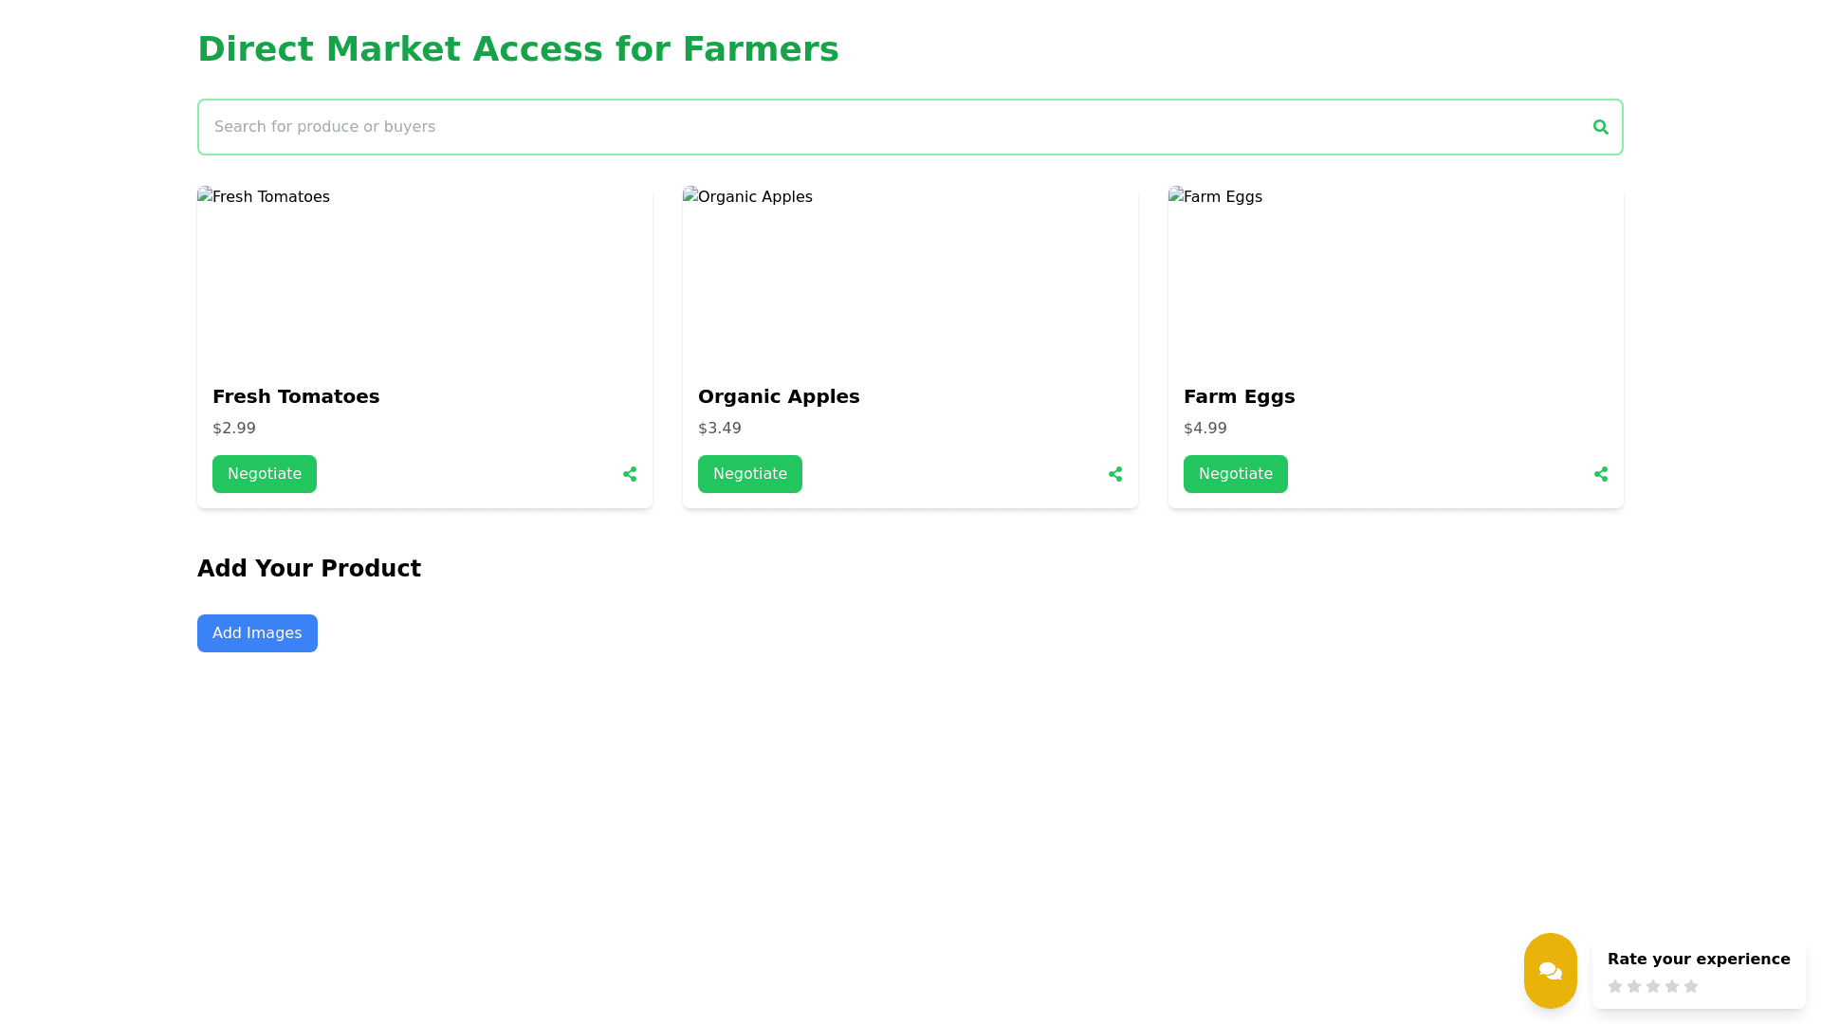Rate experience with three stars
The image size is (1821, 1024).
tap(1653, 986)
